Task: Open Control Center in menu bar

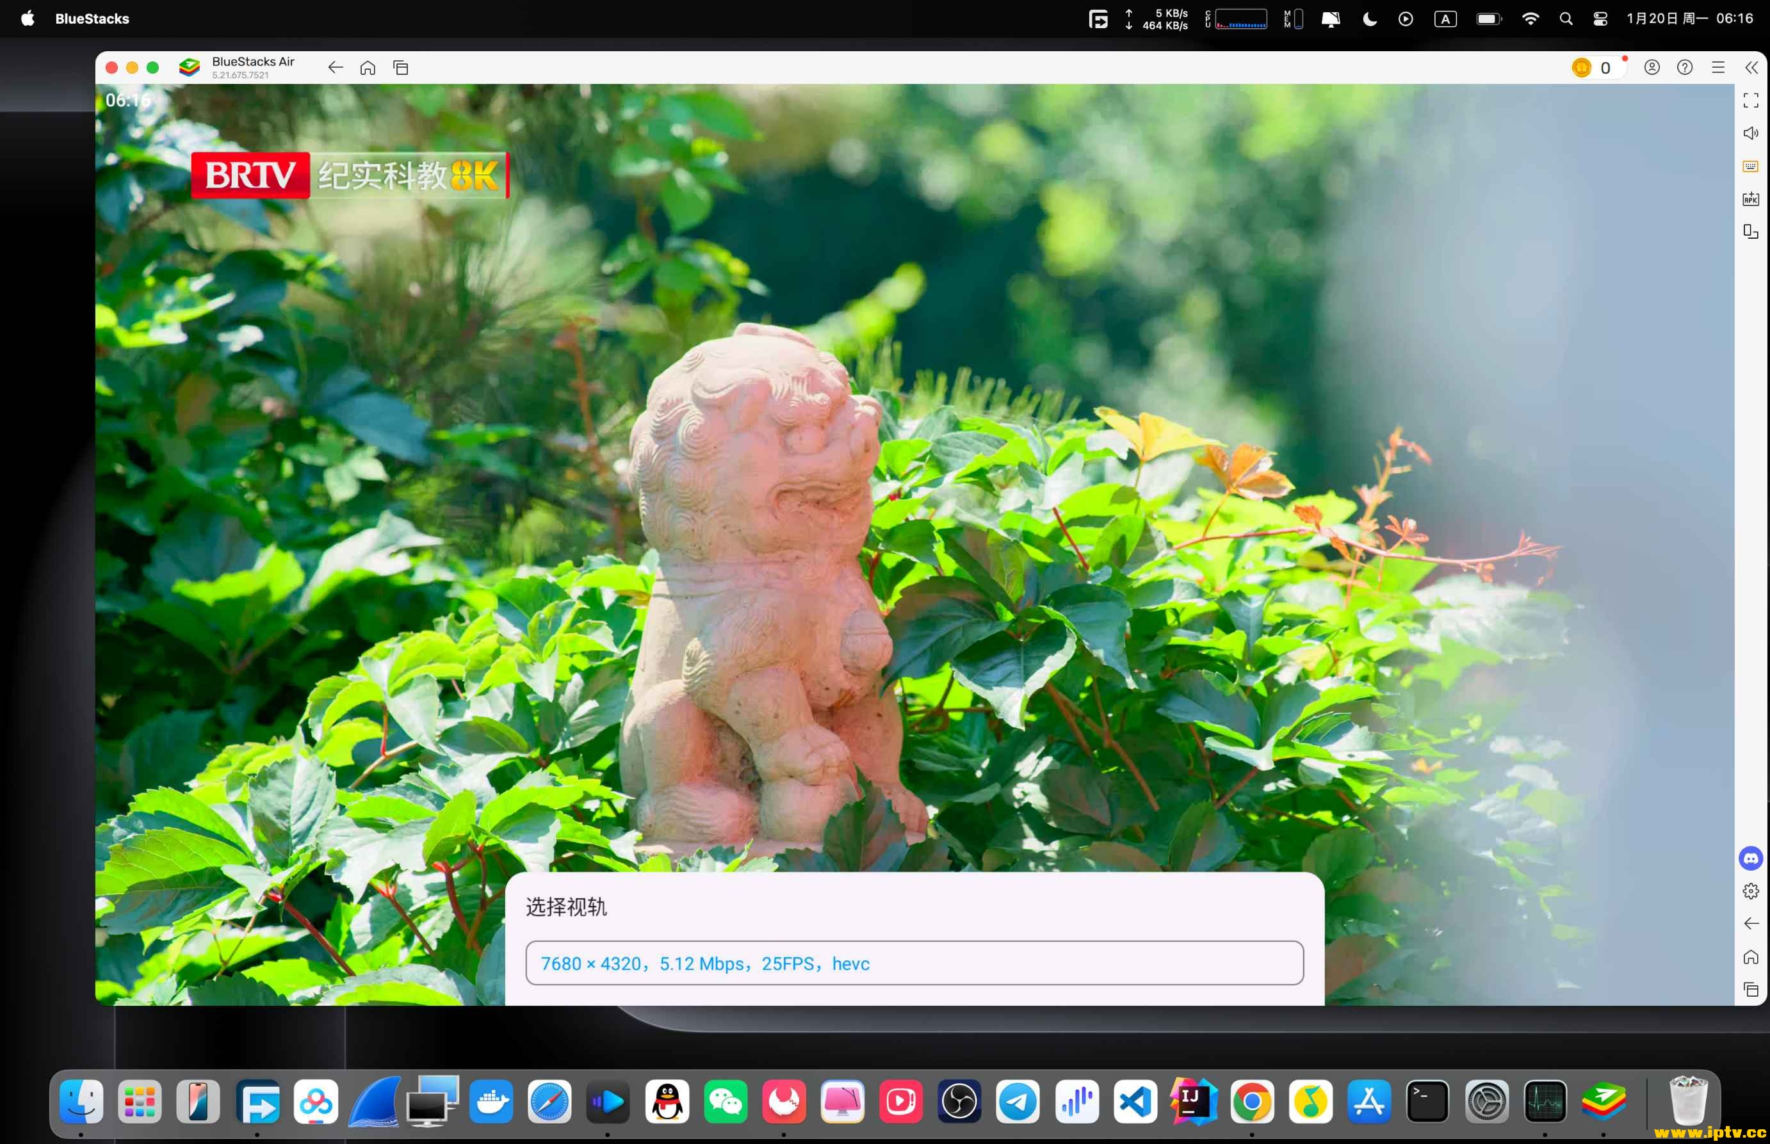Action: [1600, 19]
